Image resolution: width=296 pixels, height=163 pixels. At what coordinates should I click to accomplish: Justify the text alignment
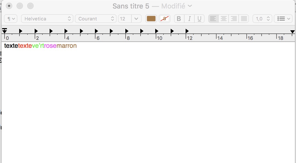[244, 19]
